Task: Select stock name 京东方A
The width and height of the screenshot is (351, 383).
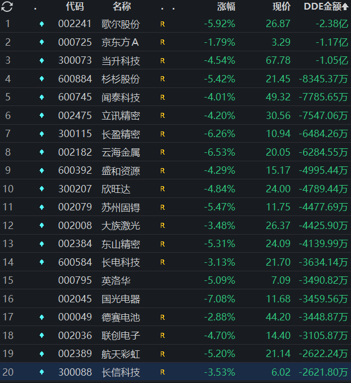Action: click(120, 42)
